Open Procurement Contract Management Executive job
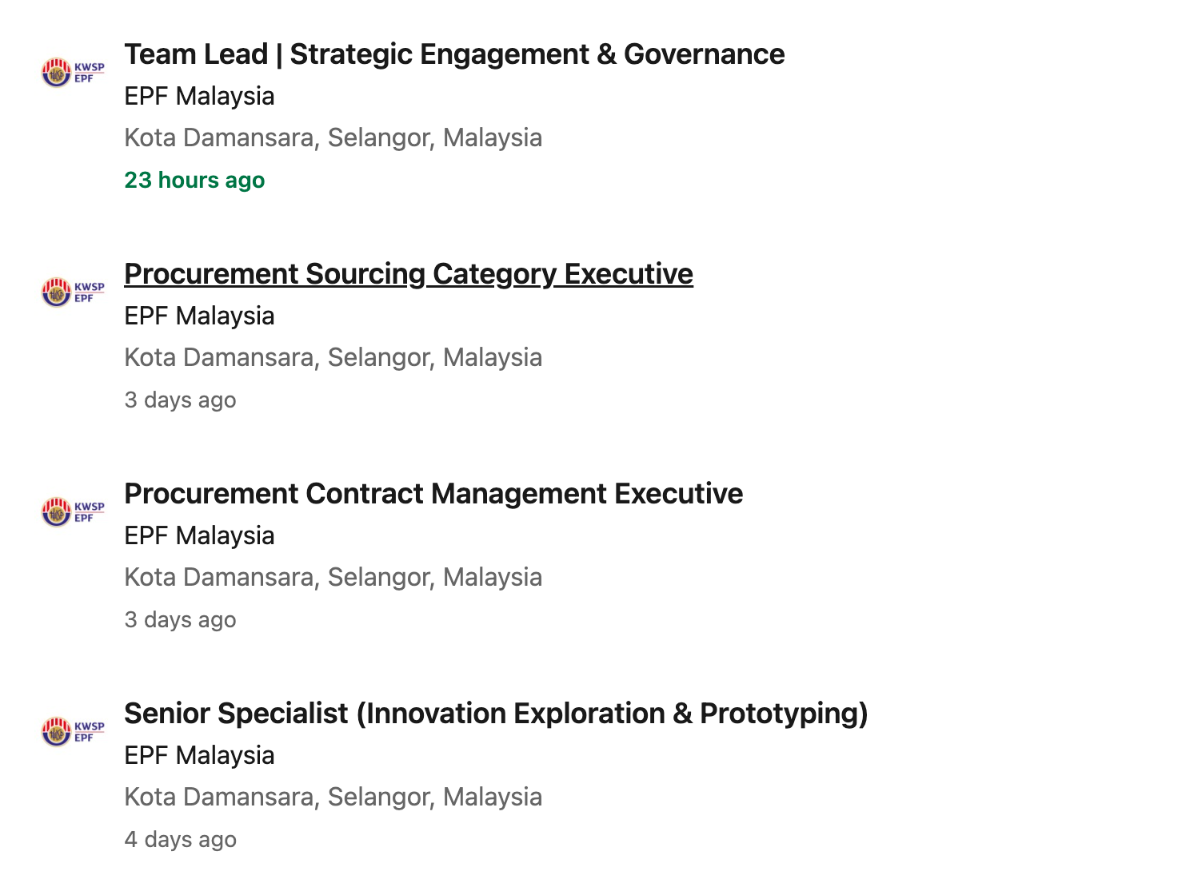1198x895 pixels. [x=433, y=494]
